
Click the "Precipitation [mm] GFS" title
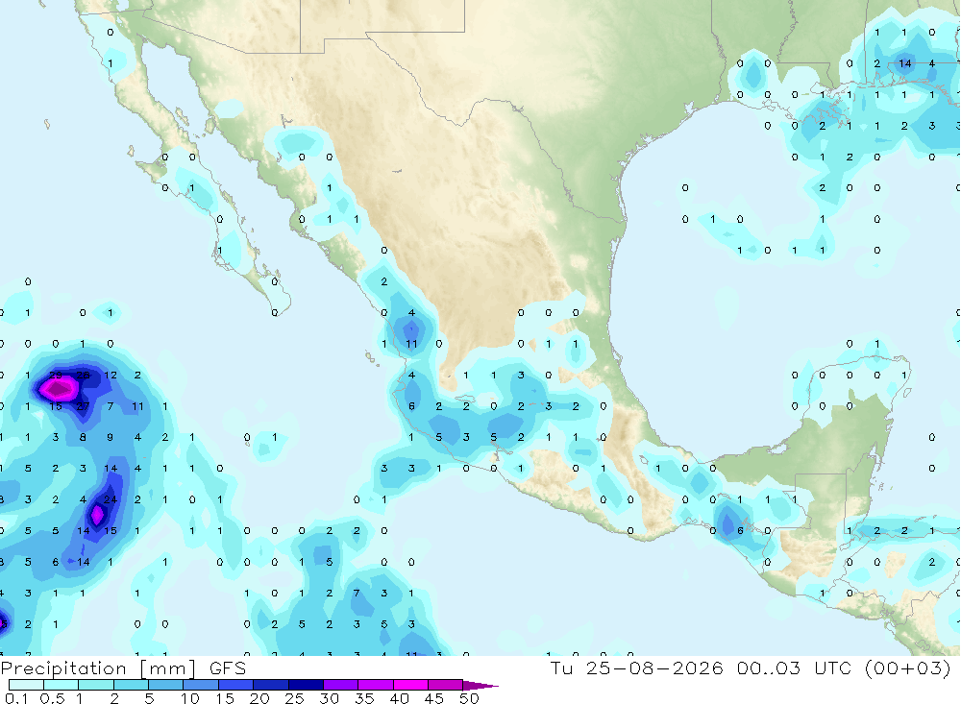pos(123,668)
